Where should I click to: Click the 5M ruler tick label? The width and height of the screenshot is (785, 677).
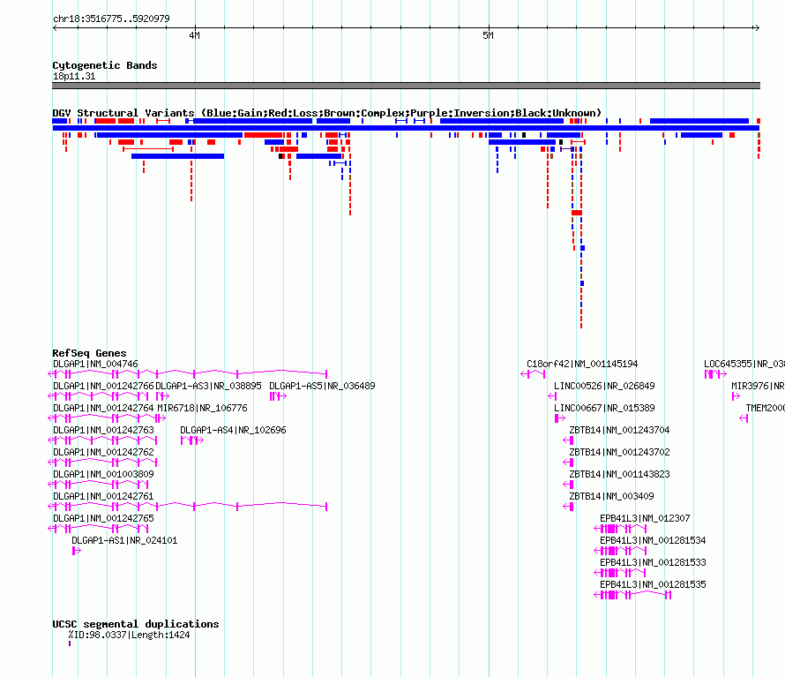[488, 35]
